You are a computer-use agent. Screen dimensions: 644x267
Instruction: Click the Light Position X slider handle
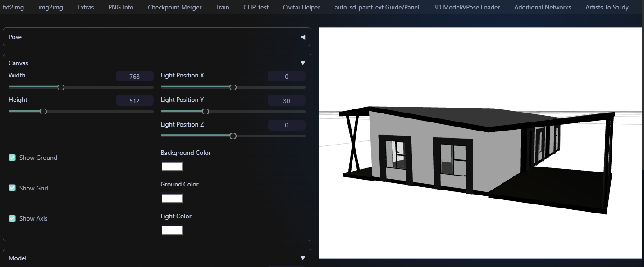coord(234,87)
